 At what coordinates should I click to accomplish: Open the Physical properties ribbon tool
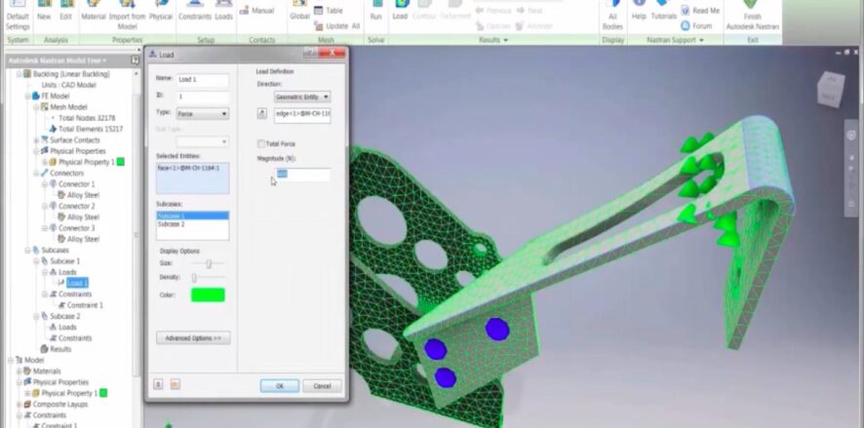click(x=161, y=12)
